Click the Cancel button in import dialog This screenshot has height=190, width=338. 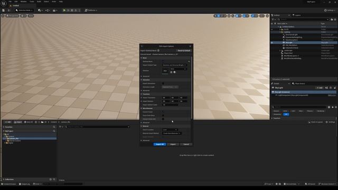186,144
